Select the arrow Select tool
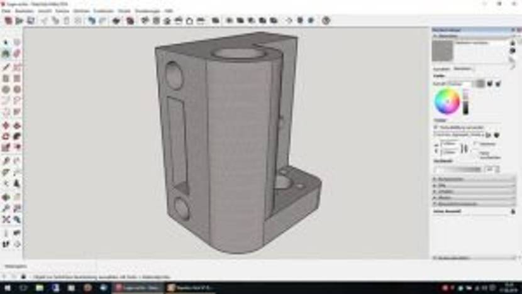Screen dimensions: 522x294 (6, 42)
